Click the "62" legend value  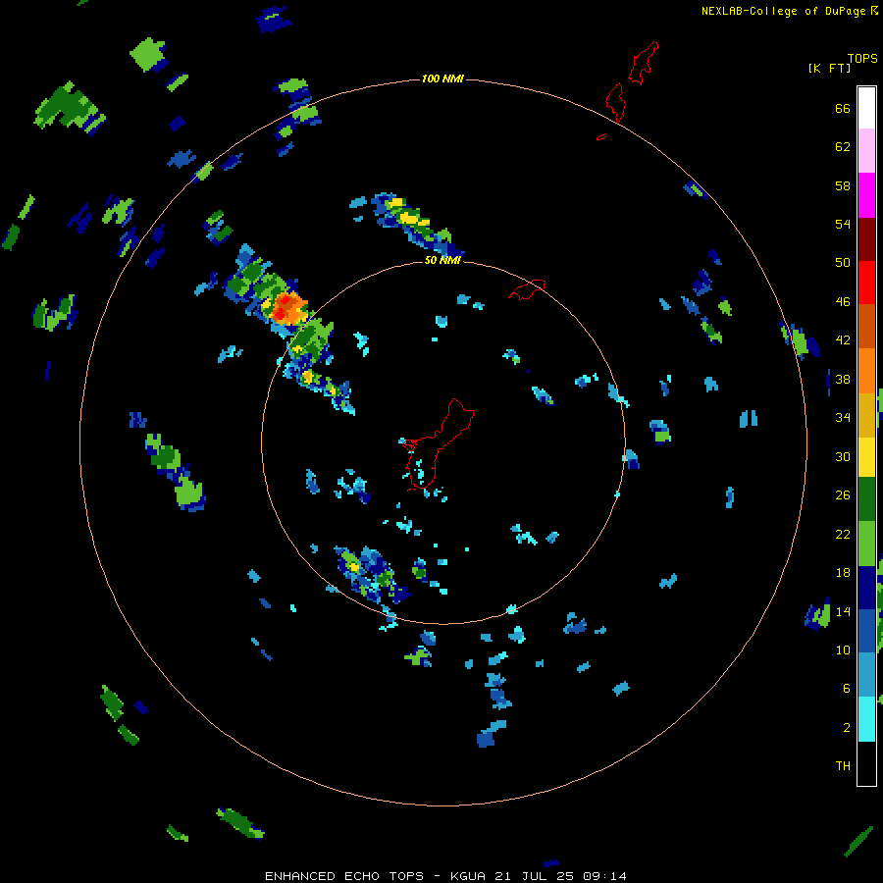point(843,147)
